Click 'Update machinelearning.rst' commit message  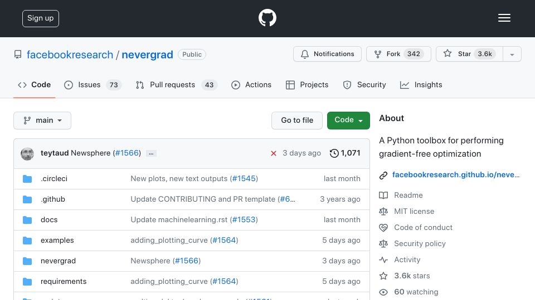point(179,220)
